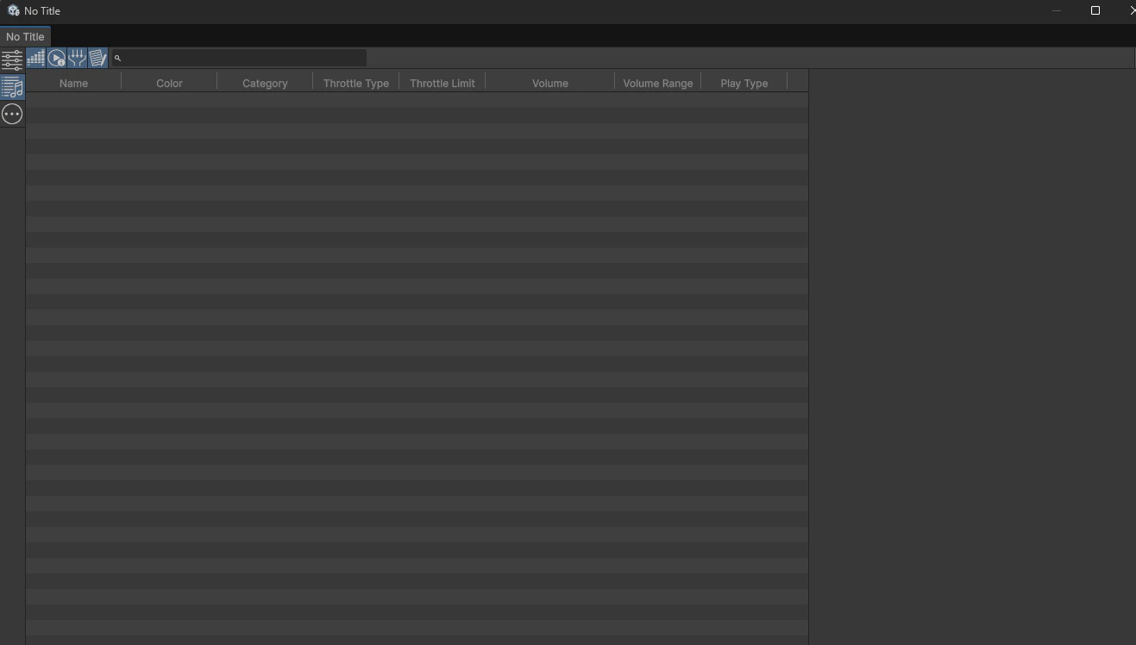Click the magnifier search icon
The image size is (1136, 645).
point(117,59)
